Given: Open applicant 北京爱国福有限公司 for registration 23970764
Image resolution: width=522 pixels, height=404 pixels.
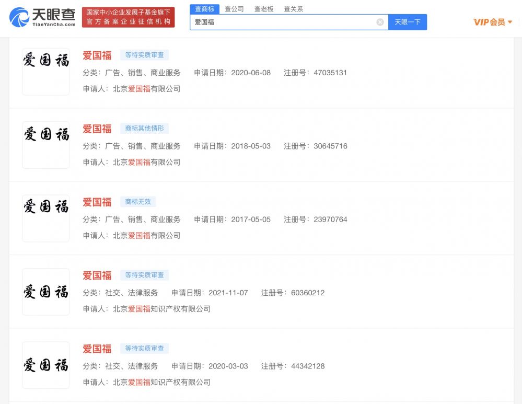Looking at the screenshot, I should point(146,236).
